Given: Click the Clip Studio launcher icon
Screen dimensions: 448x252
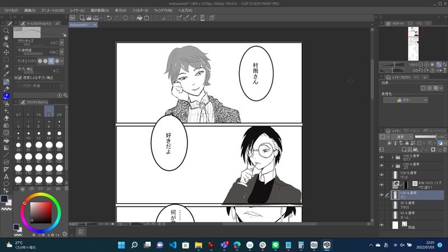Looking at the screenshot, I should pyautogui.click(x=73, y=18).
